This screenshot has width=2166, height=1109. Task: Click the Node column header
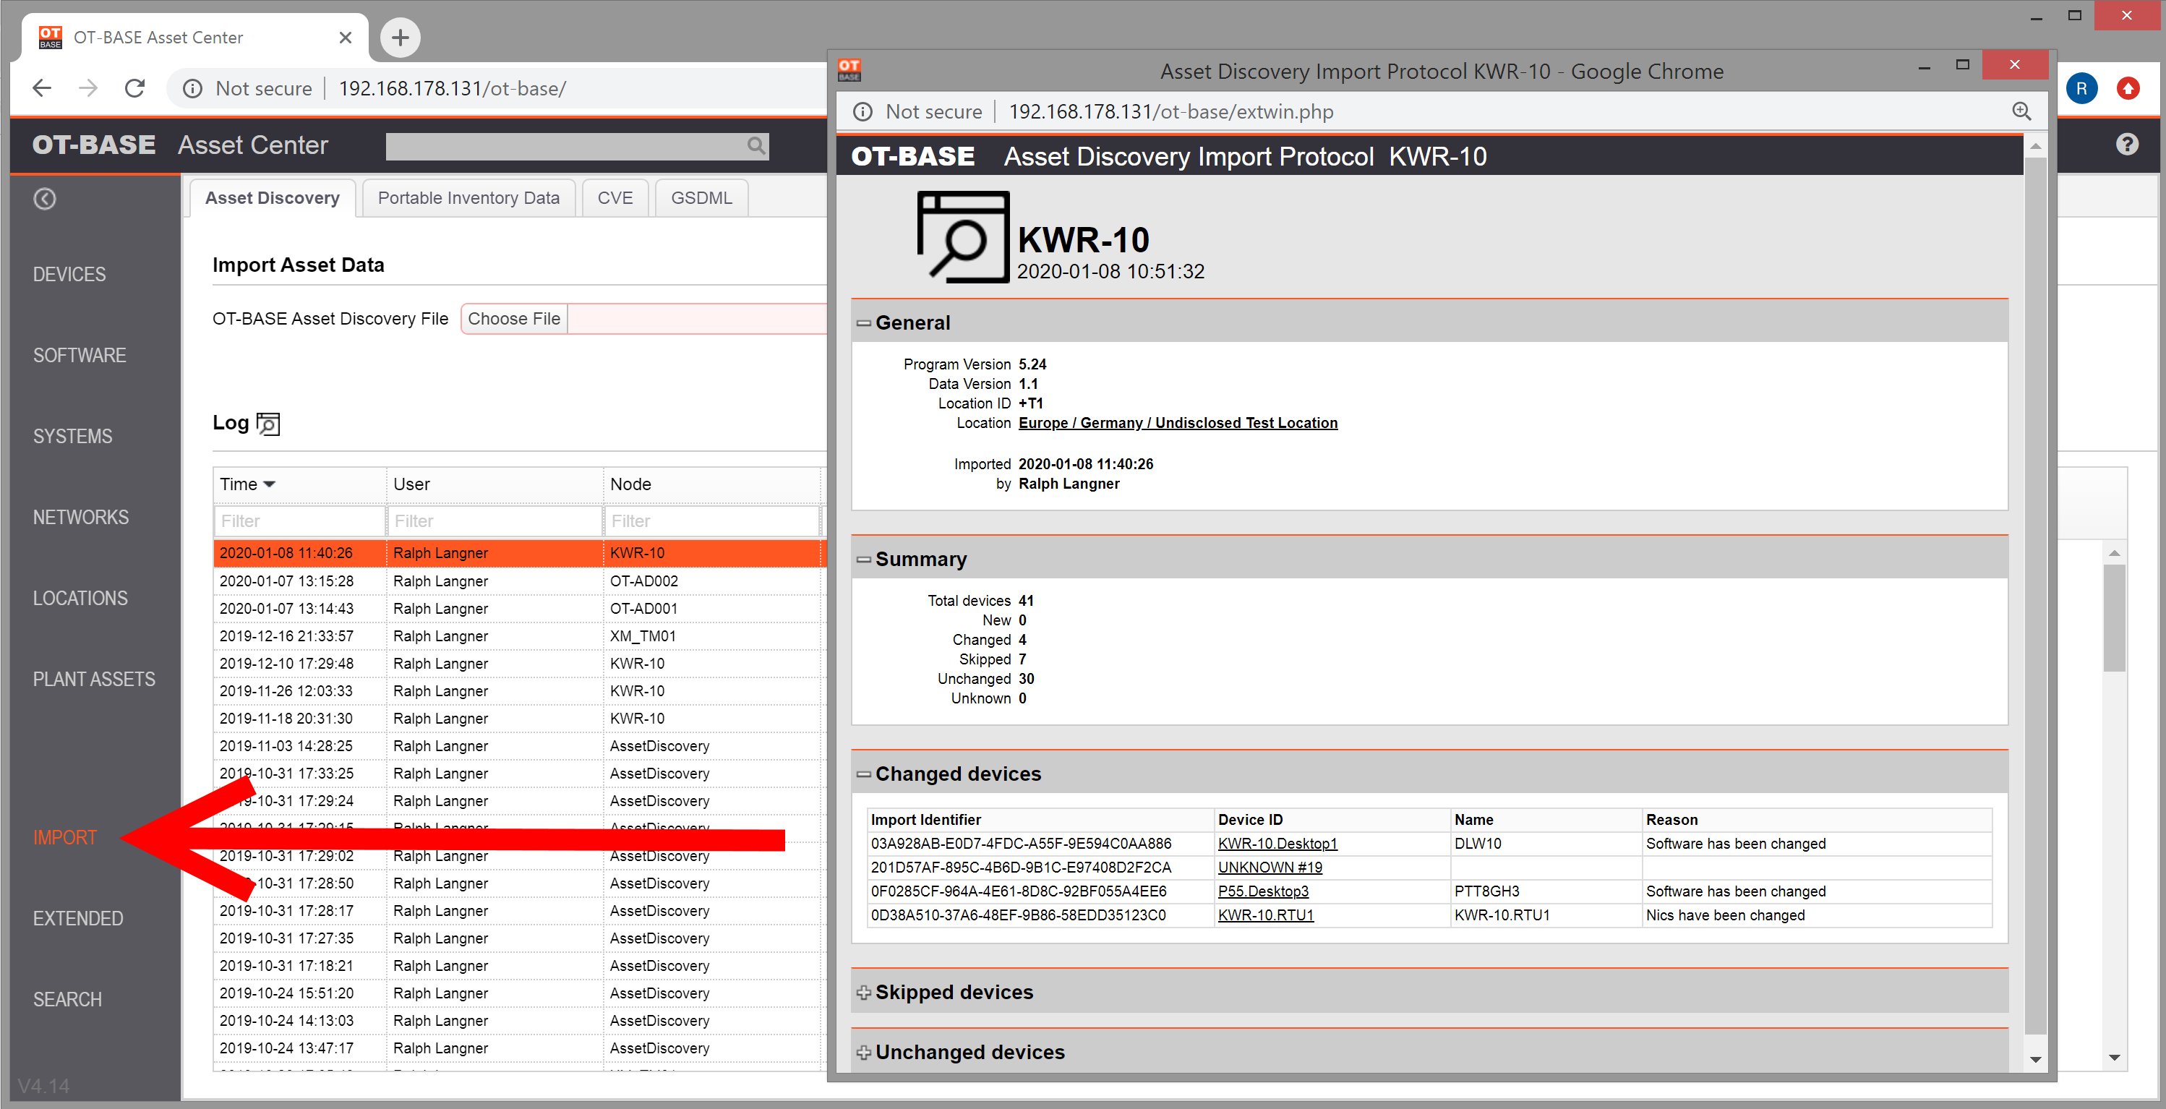point(711,484)
